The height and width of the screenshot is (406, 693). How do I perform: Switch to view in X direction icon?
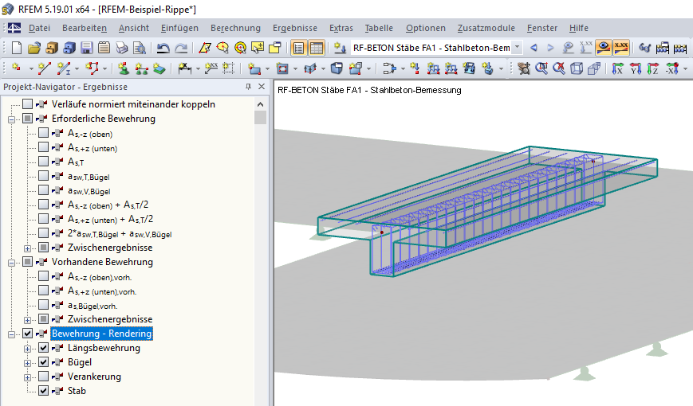click(617, 68)
